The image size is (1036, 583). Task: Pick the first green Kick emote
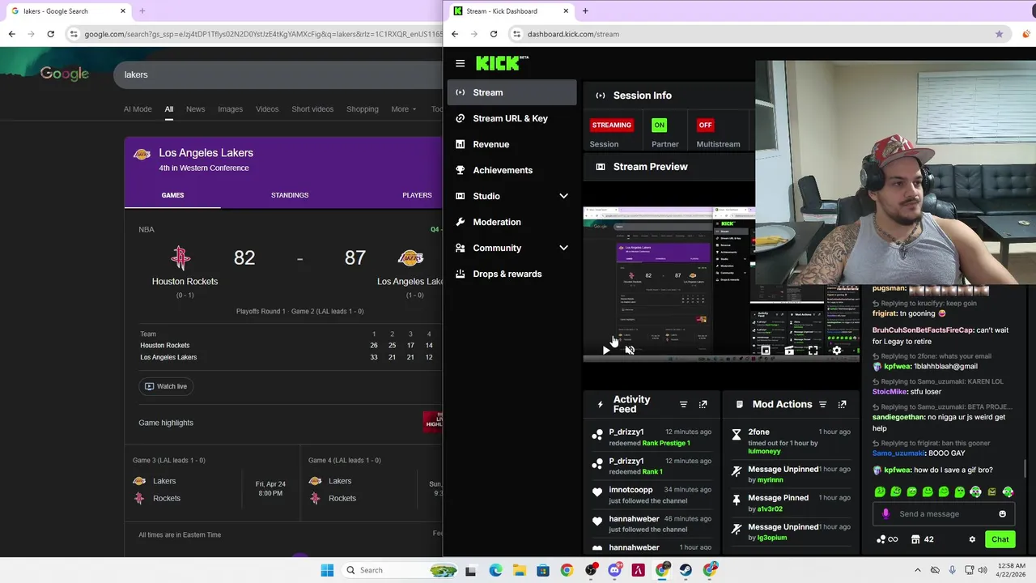click(880, 492)
